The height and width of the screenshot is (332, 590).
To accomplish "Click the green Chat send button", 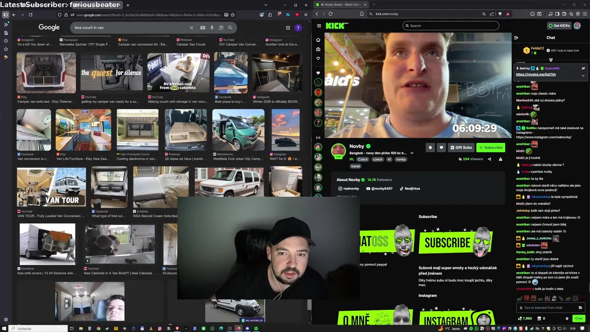I will click(x=579, y=319).
